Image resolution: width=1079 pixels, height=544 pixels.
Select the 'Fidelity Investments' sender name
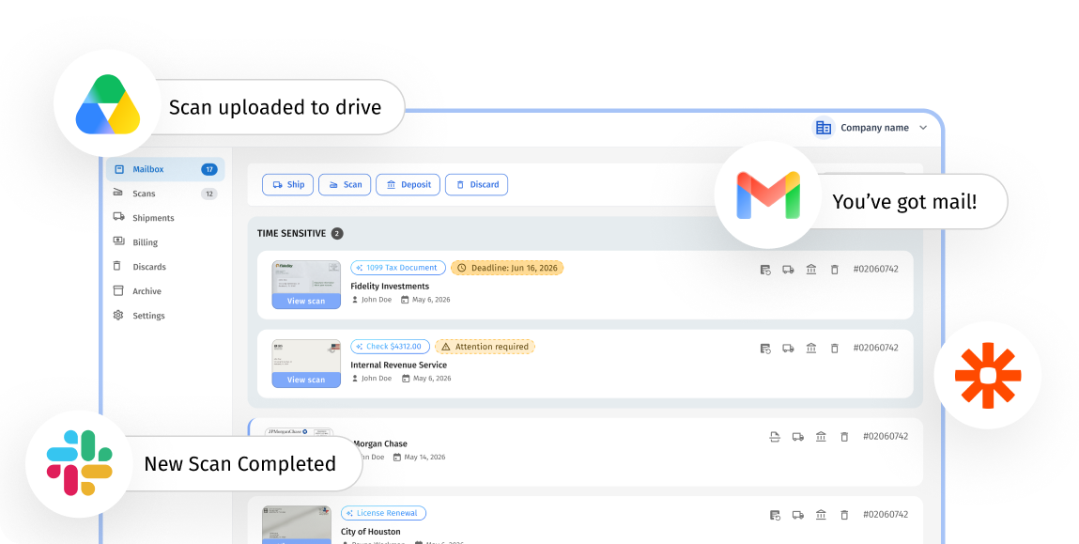point(390,287)
